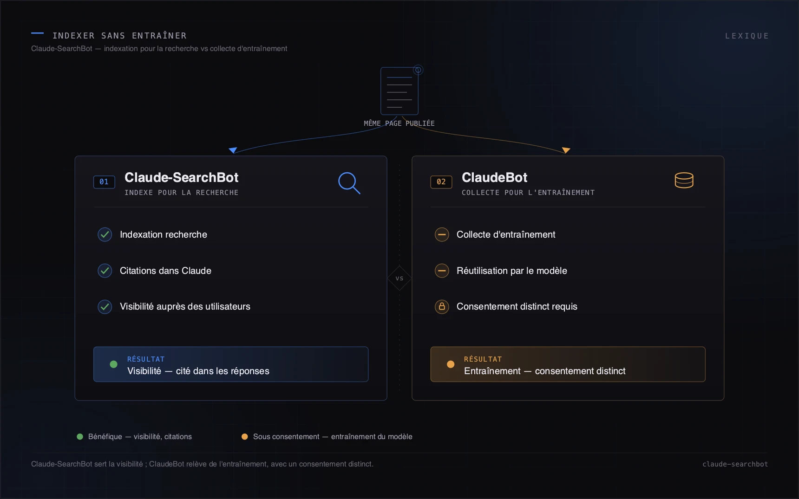Click the orange dot in the Entraînement result box
The width and height of the screenshot is (799, 499).
[451, 364]
